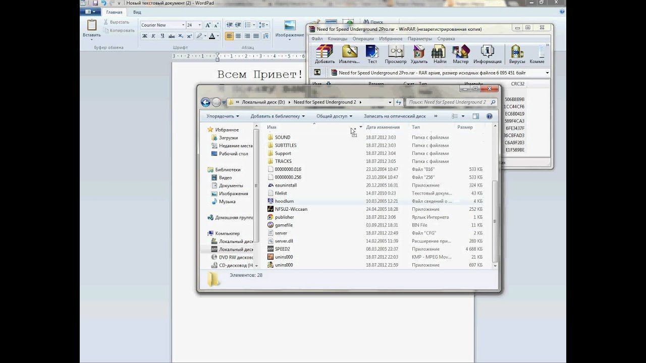This screenshot has height=363, width=646.
Task: Toggle Bold (Ж) formatting in WordPad
Action: point(145,36)
